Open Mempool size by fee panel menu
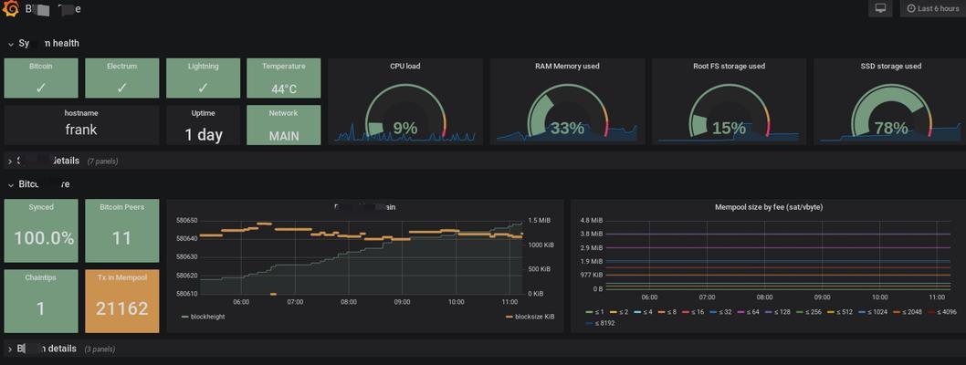Screen dimensions: 966x365 coord(768,207)
